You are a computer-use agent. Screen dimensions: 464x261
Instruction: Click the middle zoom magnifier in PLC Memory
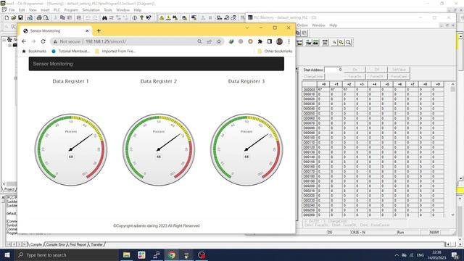(x=341, y=43)
